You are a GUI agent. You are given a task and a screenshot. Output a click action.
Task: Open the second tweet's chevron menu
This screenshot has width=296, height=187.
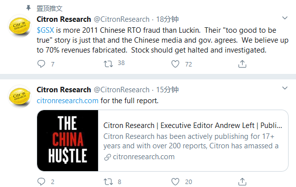coord(285,88)
